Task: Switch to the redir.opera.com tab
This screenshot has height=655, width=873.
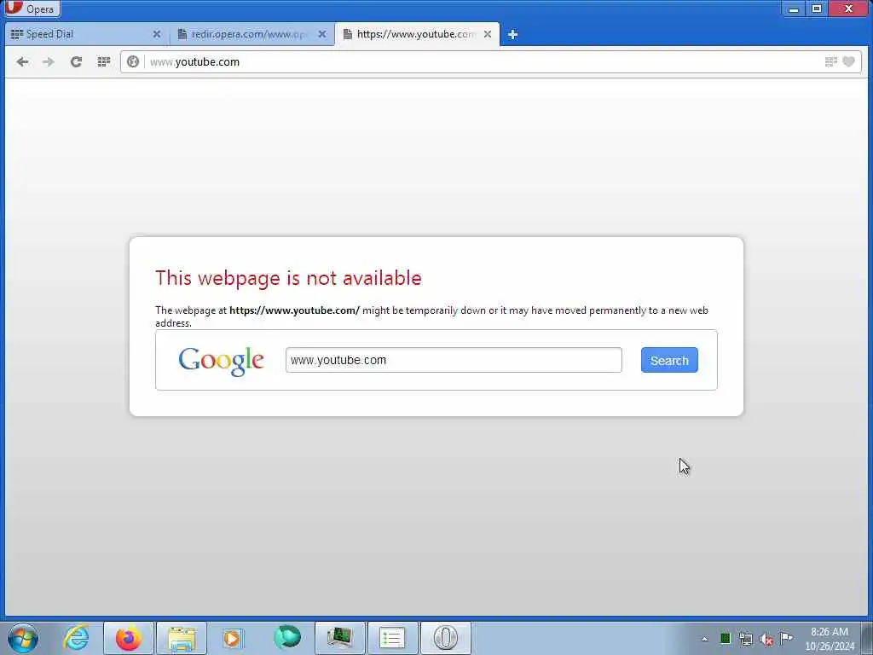Action: [x=252, y=34]
